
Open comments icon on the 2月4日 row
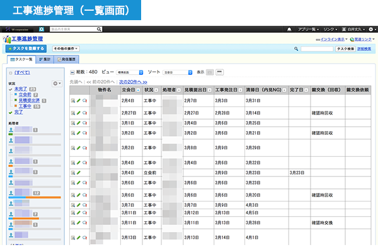(x=84, y=101)
